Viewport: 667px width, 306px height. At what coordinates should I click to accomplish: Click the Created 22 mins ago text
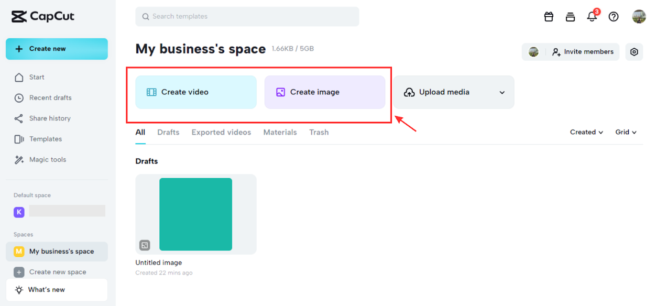point(164,273)
